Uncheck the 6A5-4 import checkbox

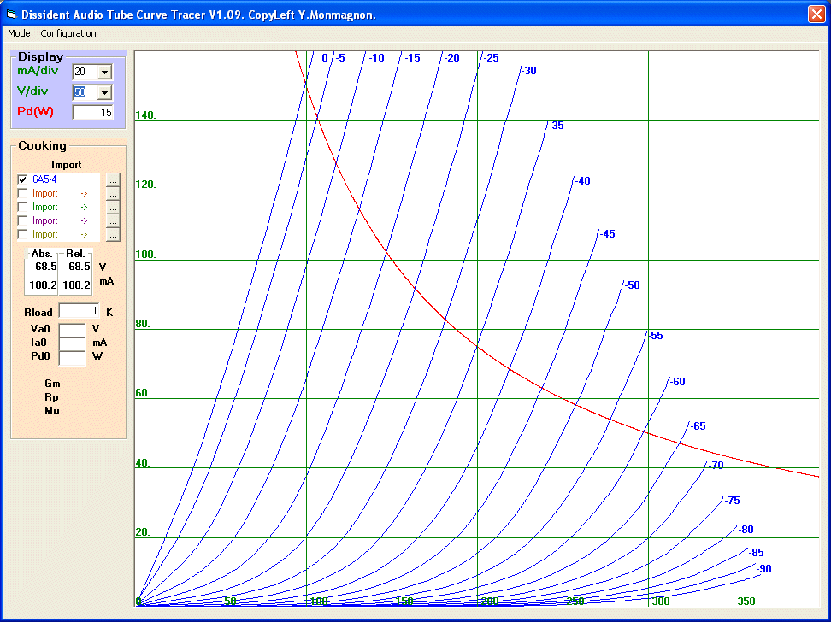click(x=22, y=179)
